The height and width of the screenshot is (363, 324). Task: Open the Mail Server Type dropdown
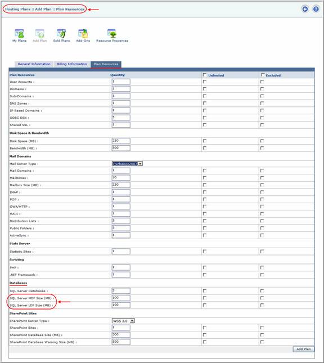point(127,164)
